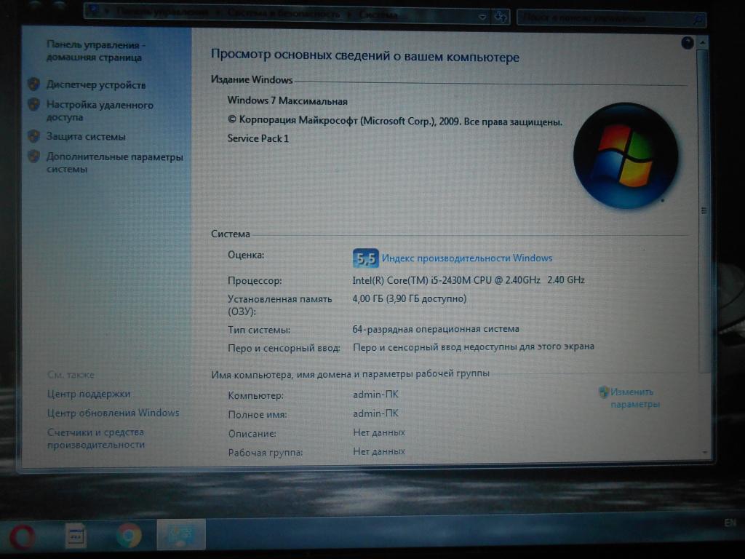Click the EN language indicator in the tray
The image size is (745, 559).
[730, 523]
